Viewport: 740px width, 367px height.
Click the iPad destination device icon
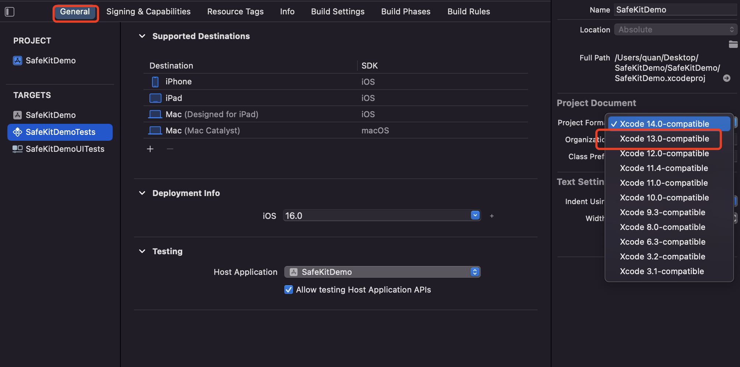click(x=155, y=98)
